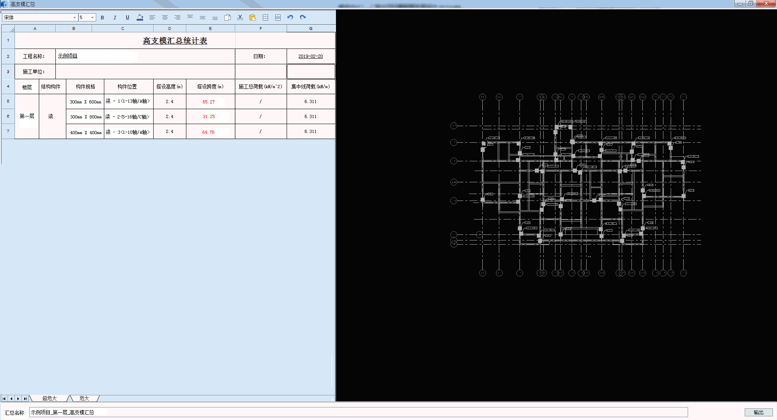Undo the last action
Image resolution: width=777 pixels, height=420 pixels.
click(x=290, y=17)
